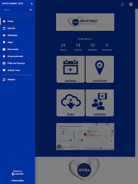Open the Privacy & Terms link
Viewport: 138px width, 184px height.
tap(18, 180)
